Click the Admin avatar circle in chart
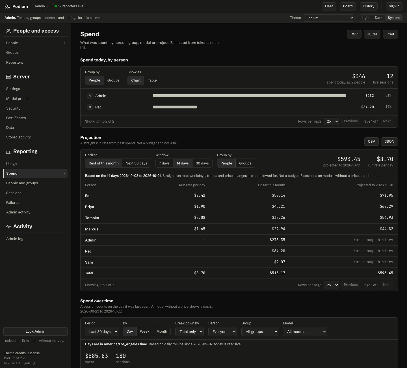407x368 pixels. pyautogui.click(x=90, y=96)
